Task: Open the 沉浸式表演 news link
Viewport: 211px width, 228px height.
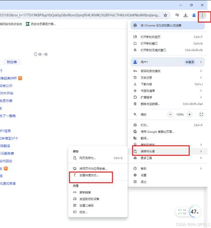Action: [8, 184]
